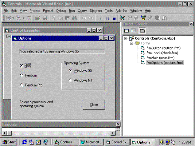
Task: Open the Properties Window toolbar icon
Action: (x=129, y=18)
